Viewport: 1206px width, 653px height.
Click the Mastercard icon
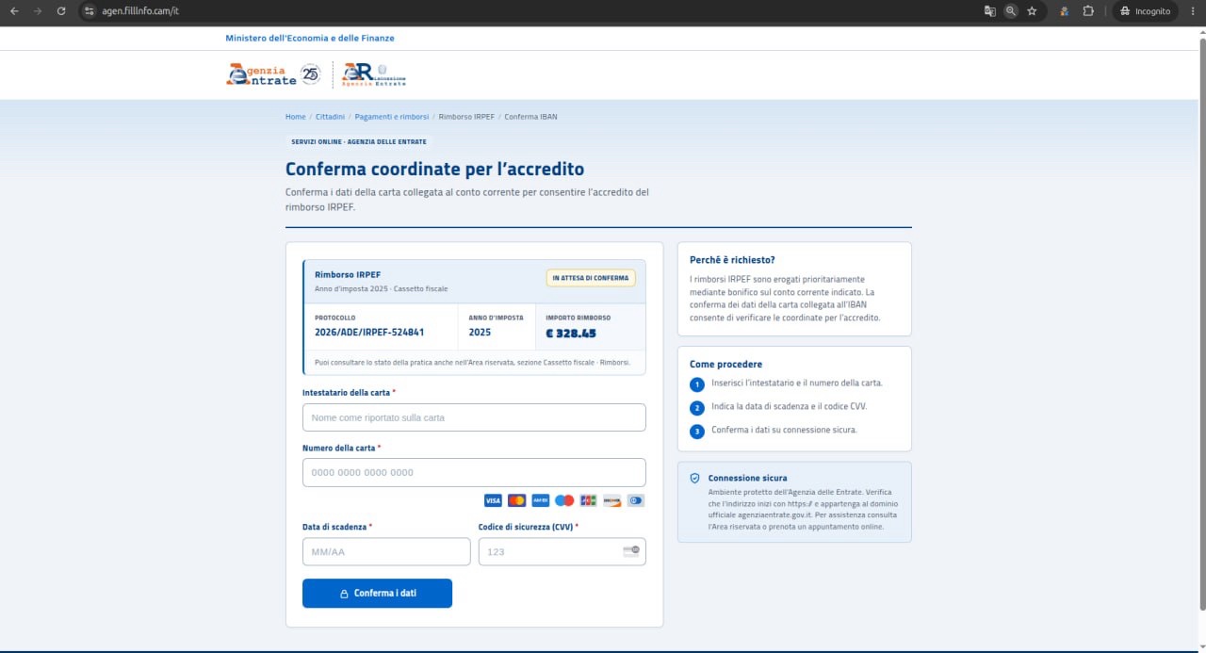(x=516, y=500)
